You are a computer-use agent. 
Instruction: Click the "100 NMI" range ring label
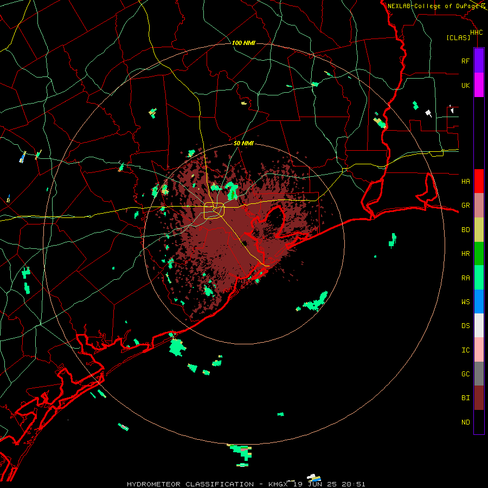point(243,43)
